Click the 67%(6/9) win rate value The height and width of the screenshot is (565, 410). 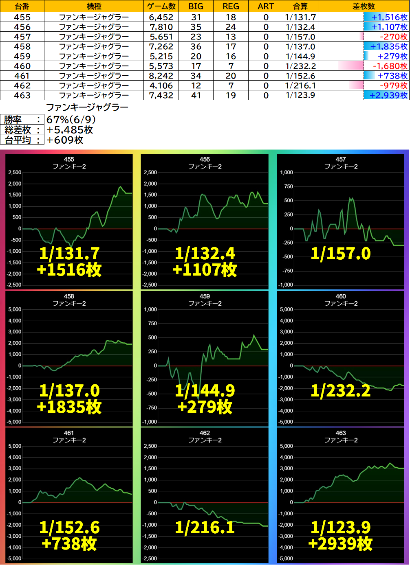[71, 119]
